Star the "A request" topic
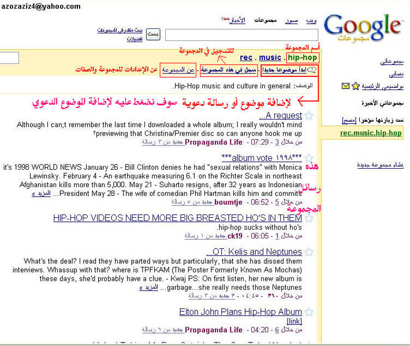This screenshot has width=410, height=346. (309, 116)
